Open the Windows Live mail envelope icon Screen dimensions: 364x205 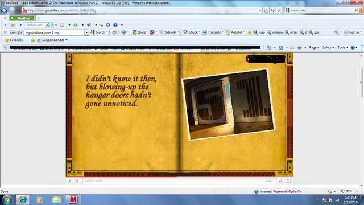62,25
